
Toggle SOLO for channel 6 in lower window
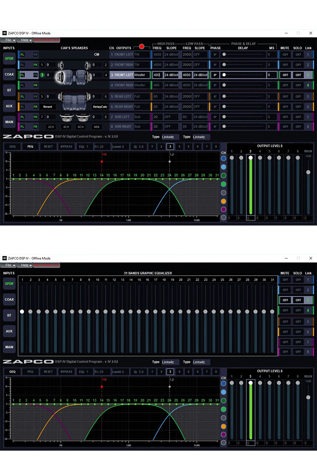point(298,332)
